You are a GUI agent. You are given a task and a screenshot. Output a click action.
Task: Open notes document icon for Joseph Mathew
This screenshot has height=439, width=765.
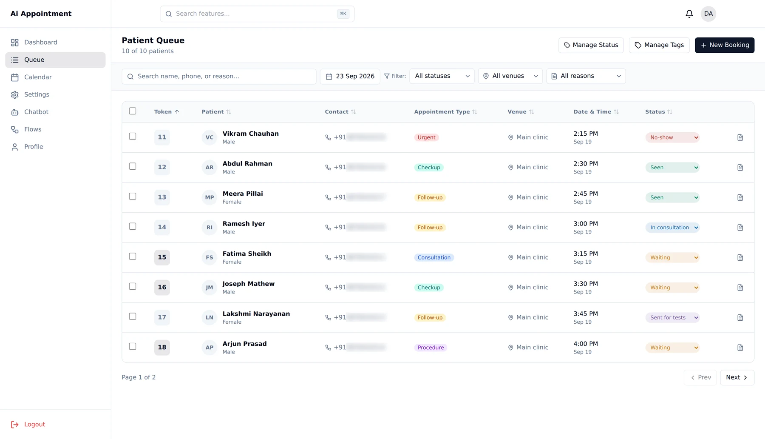click(x=740, y=288)
